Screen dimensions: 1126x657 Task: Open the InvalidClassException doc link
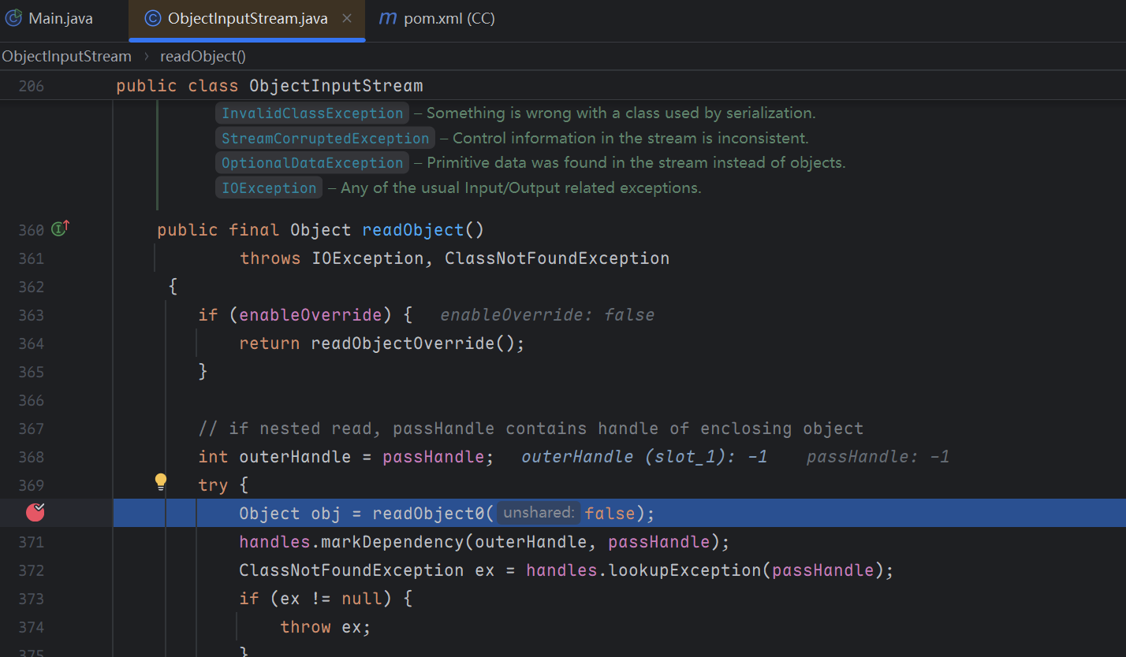point(312,113)
